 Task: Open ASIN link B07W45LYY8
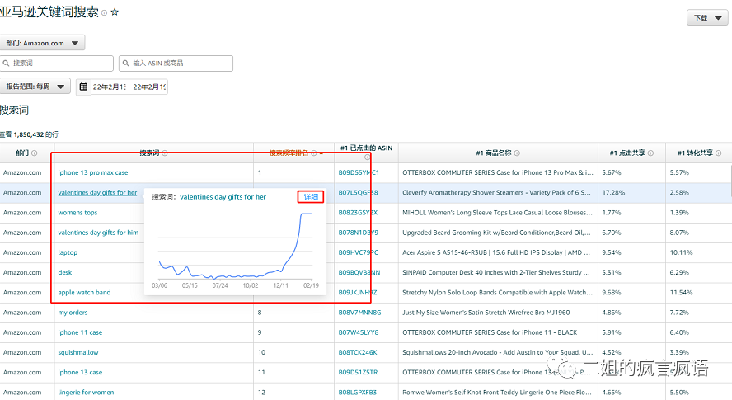pyautogui.click(x=359, y=332)
